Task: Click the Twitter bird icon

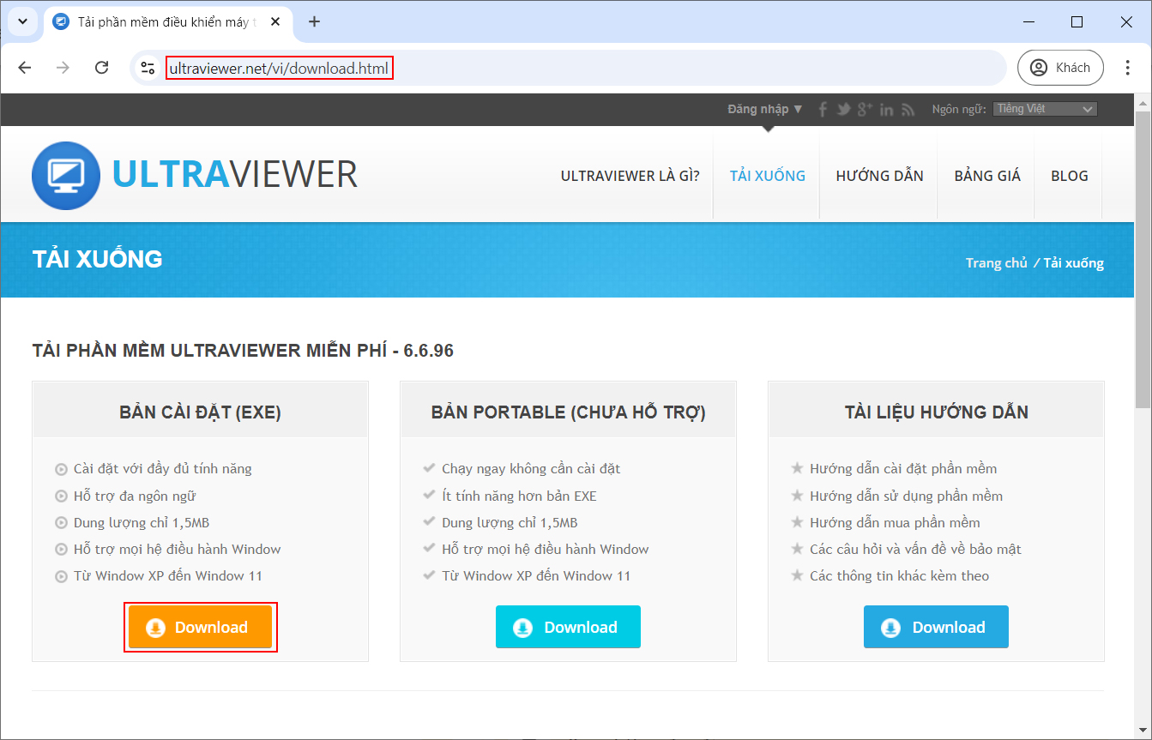Action: (x=843, y=109)
